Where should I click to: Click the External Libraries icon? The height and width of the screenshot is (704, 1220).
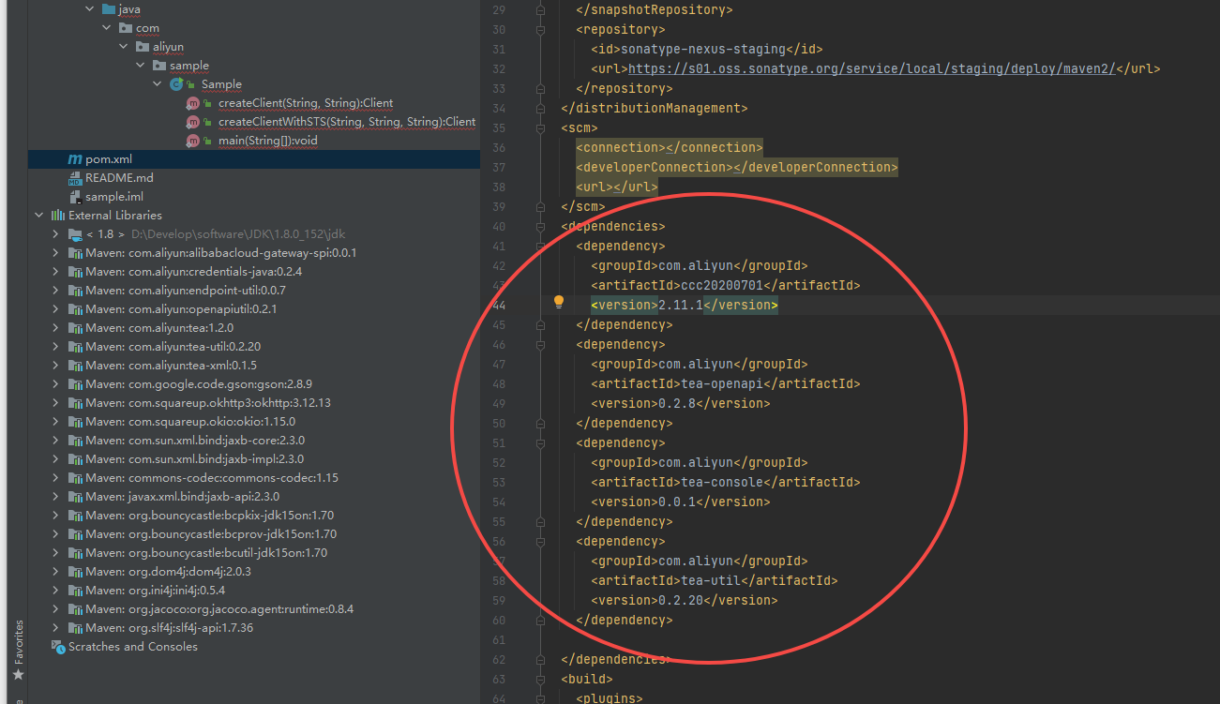tap(57, 216)
